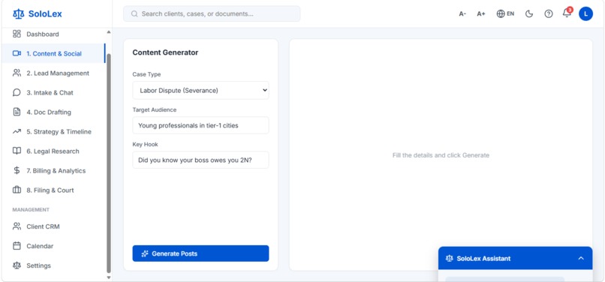
Task: Click the MANAGEMENT section label
Action: pyautogui.click(x=31, y=210)
